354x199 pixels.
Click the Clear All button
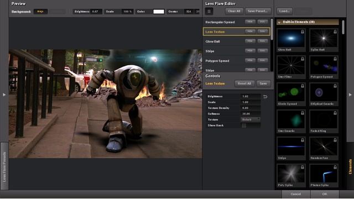tap(234, 11)
